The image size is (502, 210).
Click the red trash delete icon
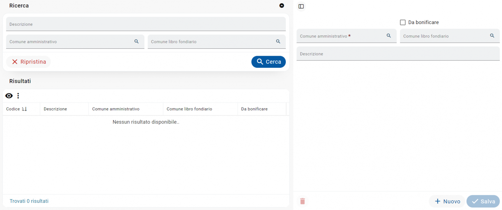pyautogui.click(x=303, y=201)
